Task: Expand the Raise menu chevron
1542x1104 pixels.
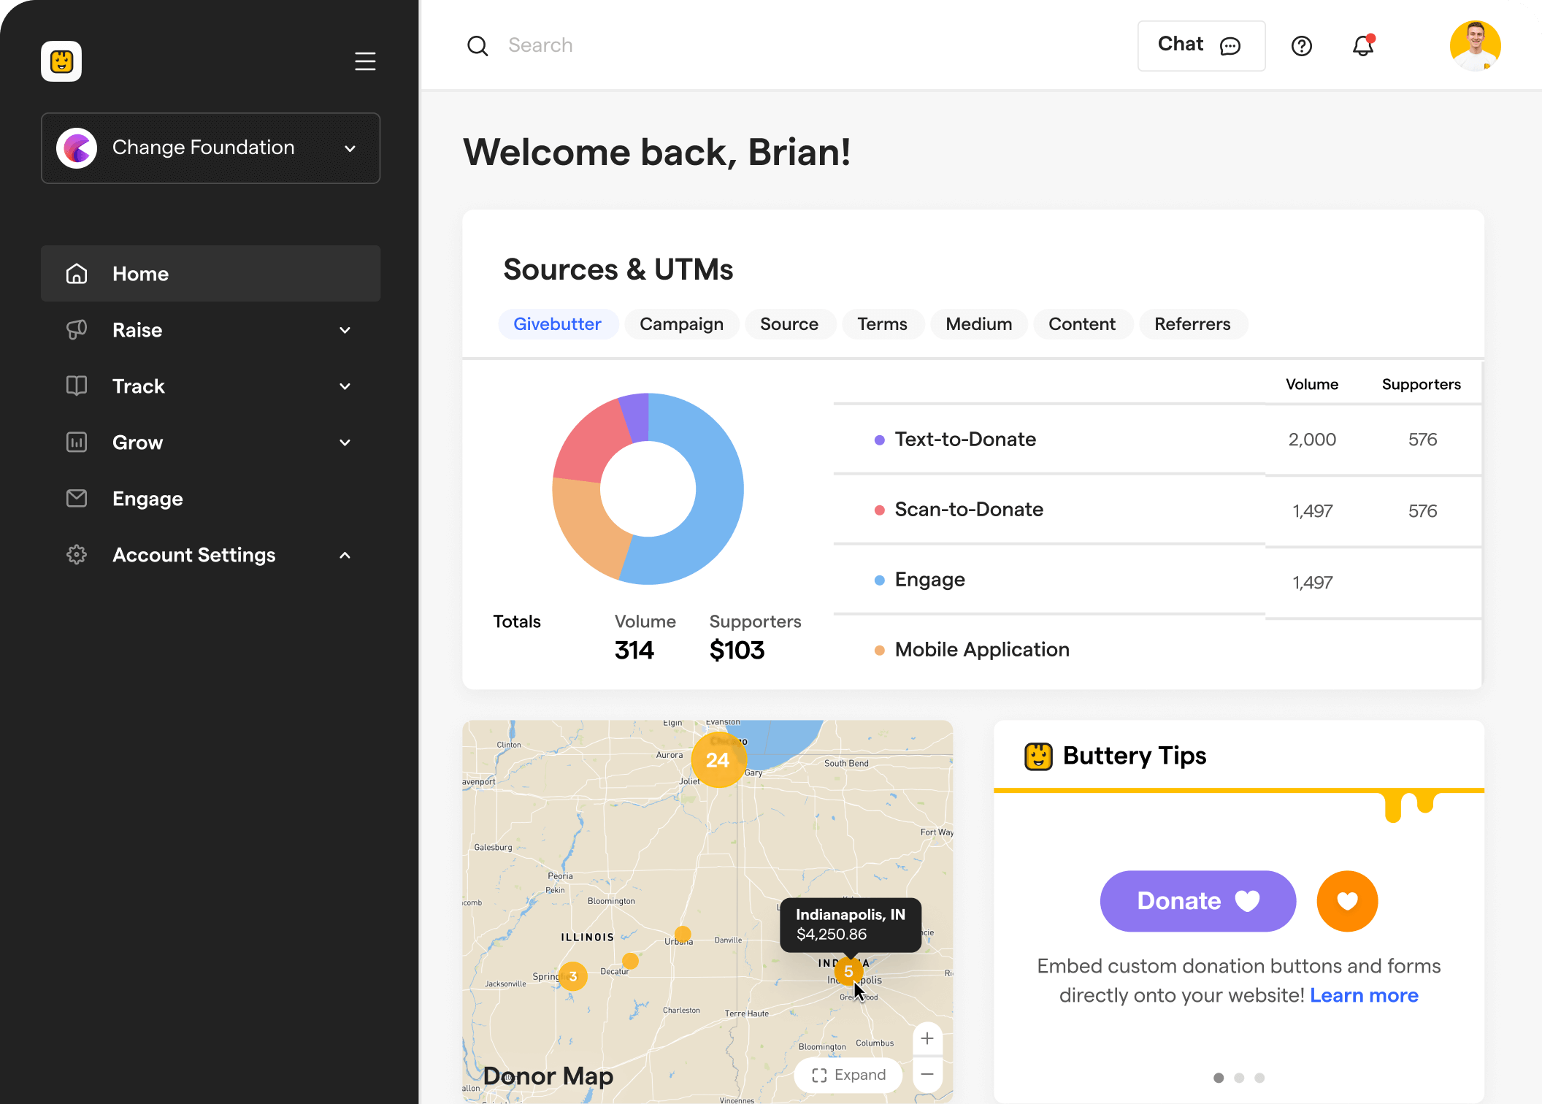Action: [x=345, y=330]
